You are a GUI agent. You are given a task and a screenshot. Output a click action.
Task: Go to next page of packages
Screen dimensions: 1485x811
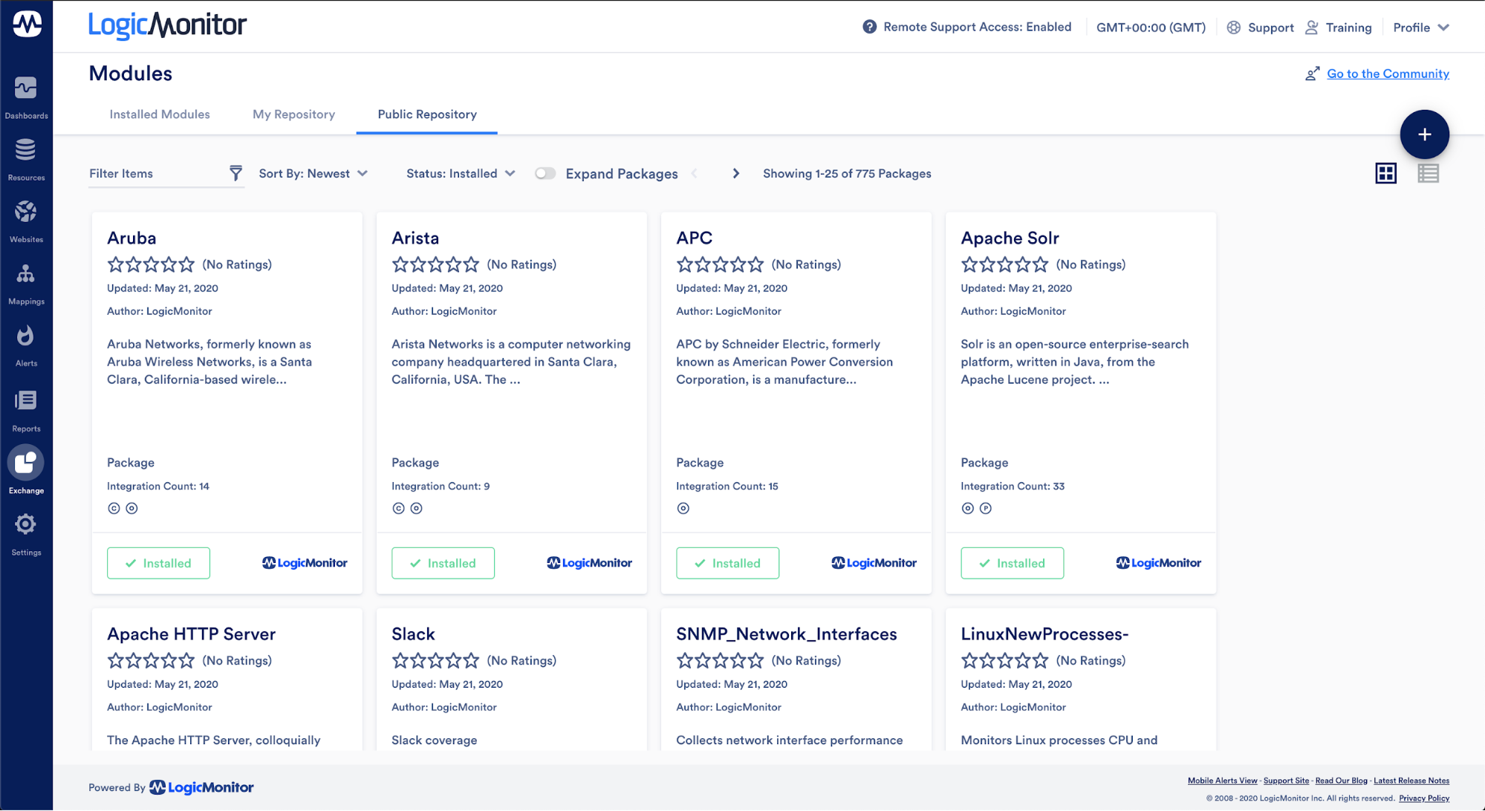(735, 173)
